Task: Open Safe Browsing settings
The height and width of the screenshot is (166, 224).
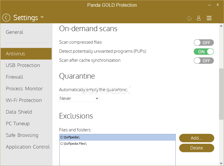Action: click(x=22, y=135)
